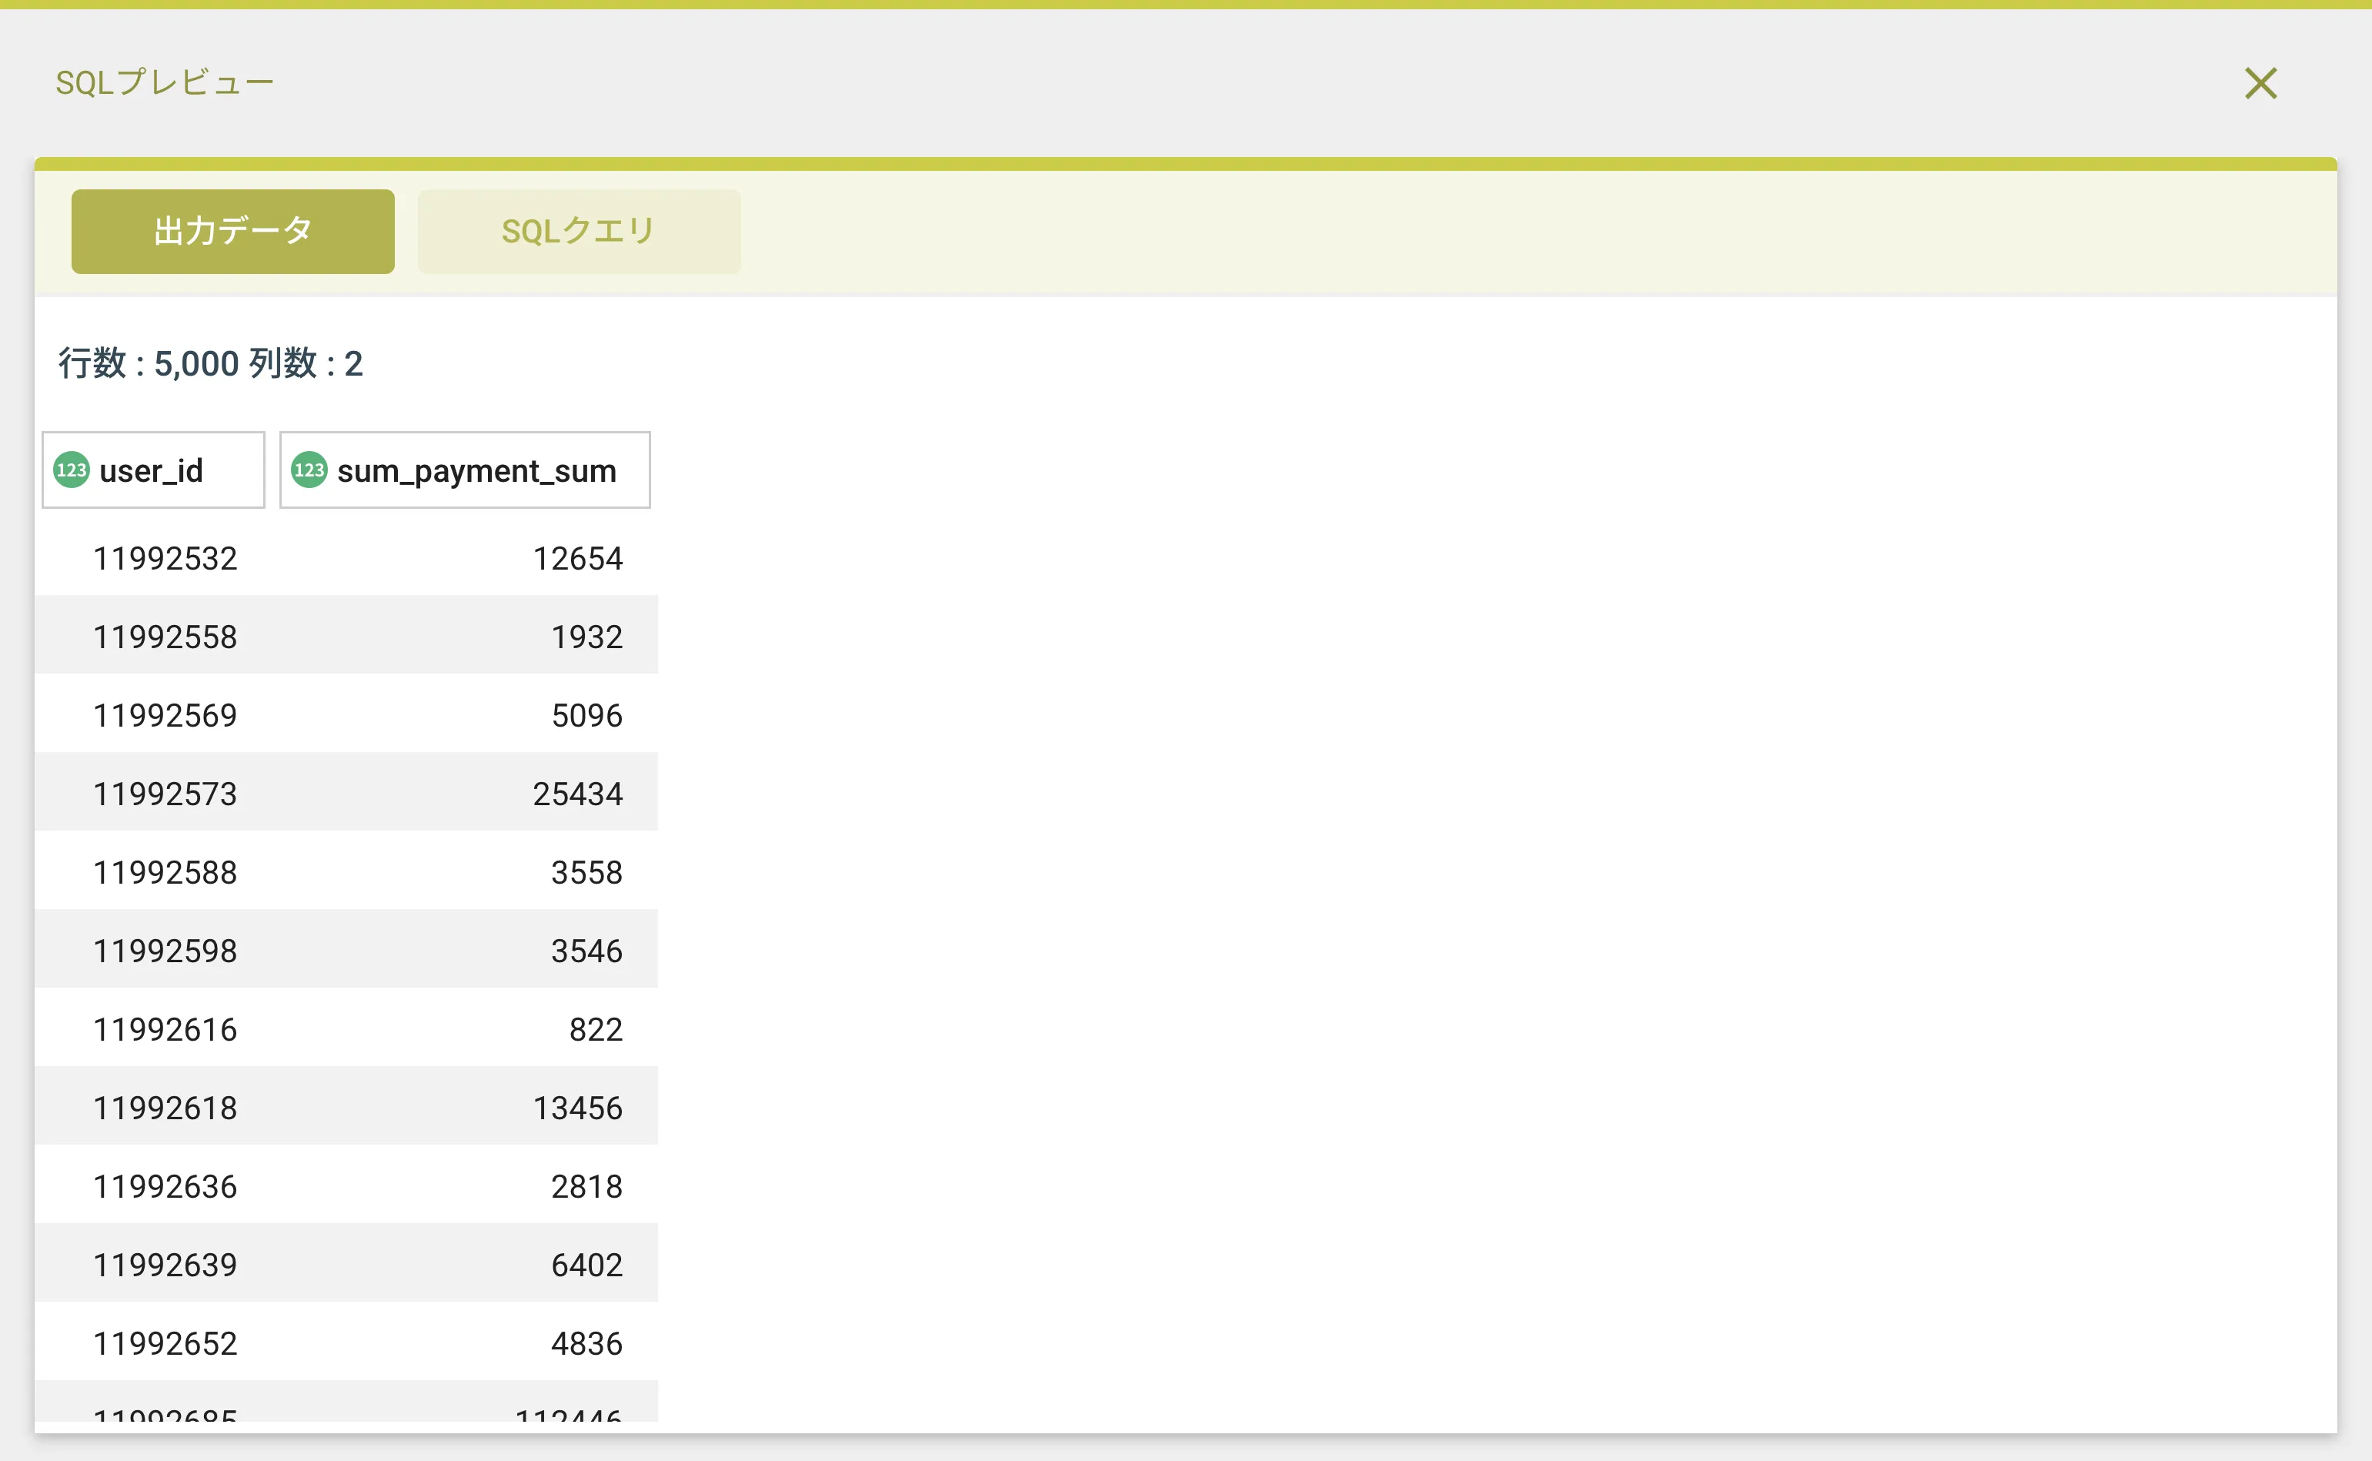Select payment value 4836
Screen dimensions: 2372x1461
tap(586, 1343)
